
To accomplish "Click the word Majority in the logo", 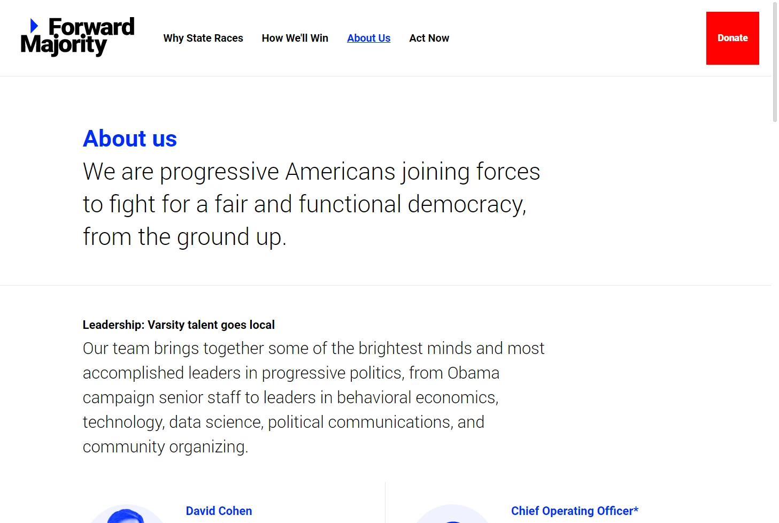I will pyautogui.click(x=64, y=45).
